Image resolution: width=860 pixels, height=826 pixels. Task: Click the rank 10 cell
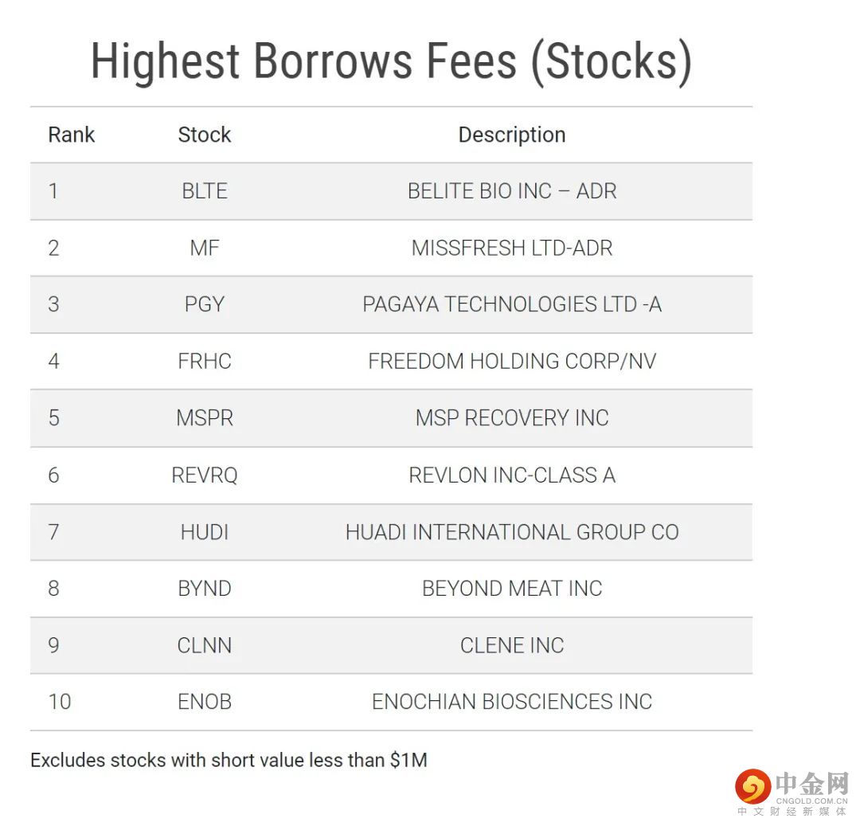pos(60,702)
